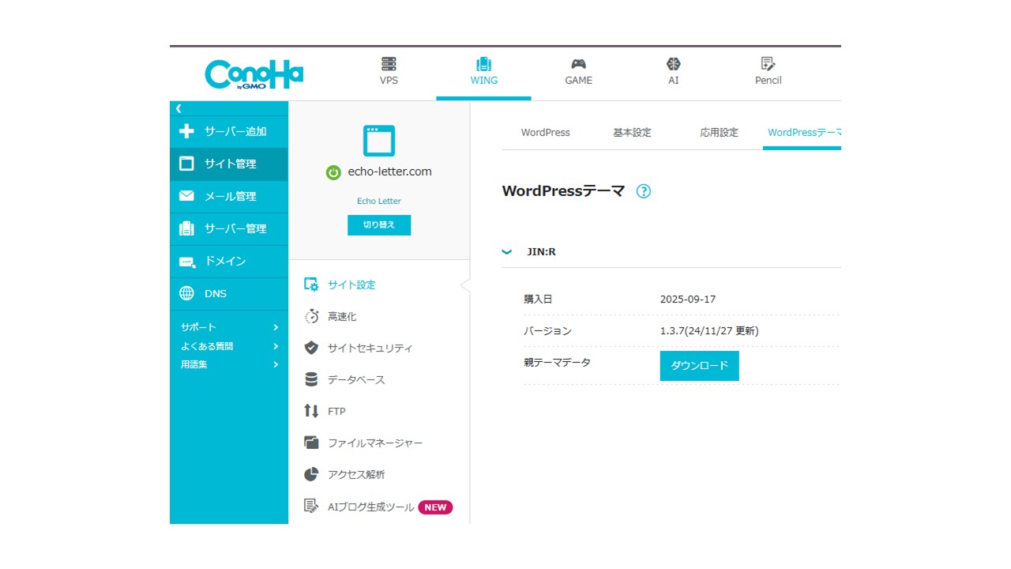Viewport: 1011px width, 569px height.
Task: Open the AI service icon
Action: pyautogui.click(x=673, y=65)
